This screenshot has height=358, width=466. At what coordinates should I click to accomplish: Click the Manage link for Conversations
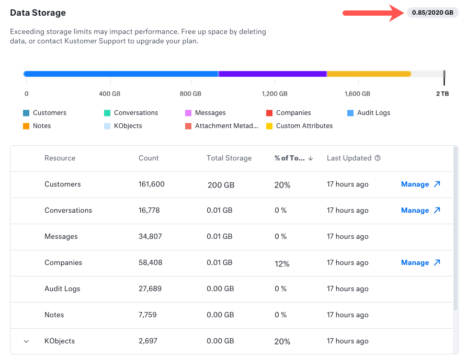pyautogui.click(x=415, y=210)
